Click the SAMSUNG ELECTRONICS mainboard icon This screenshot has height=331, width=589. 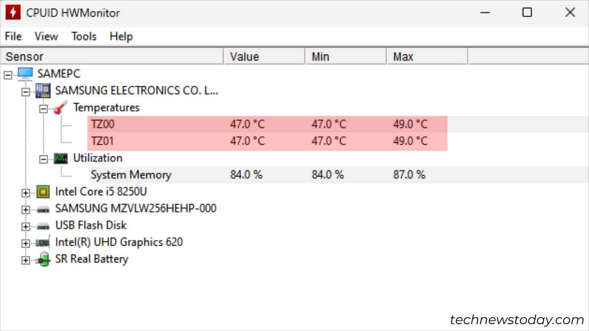click(x=42, y=90)
